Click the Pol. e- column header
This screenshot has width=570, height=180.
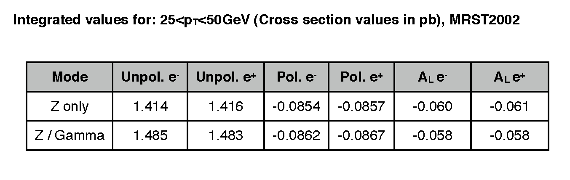point(297,77)
